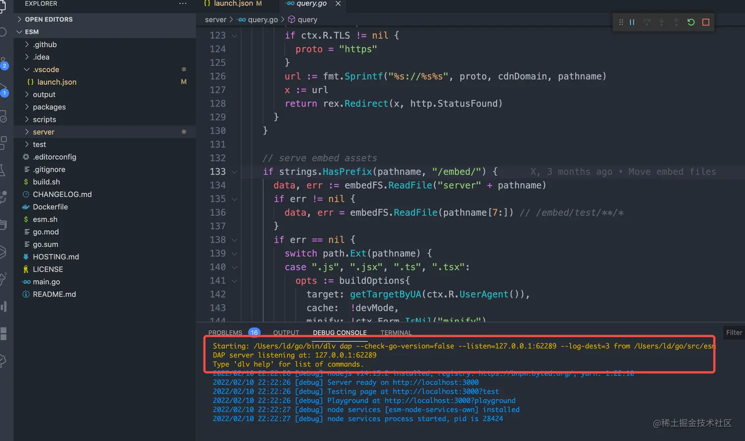The image size is (745, 441).
Task: Open Run and Debug view with badge 1
Action: pos(4,90)
